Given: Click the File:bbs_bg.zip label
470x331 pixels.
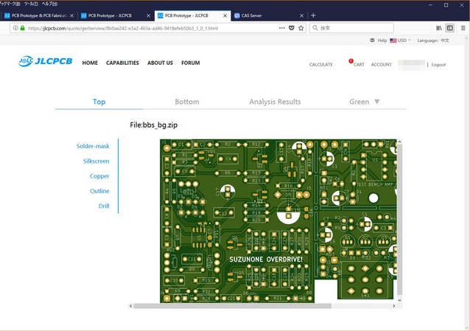Looking at the screenshot, I should pos(153,125).
